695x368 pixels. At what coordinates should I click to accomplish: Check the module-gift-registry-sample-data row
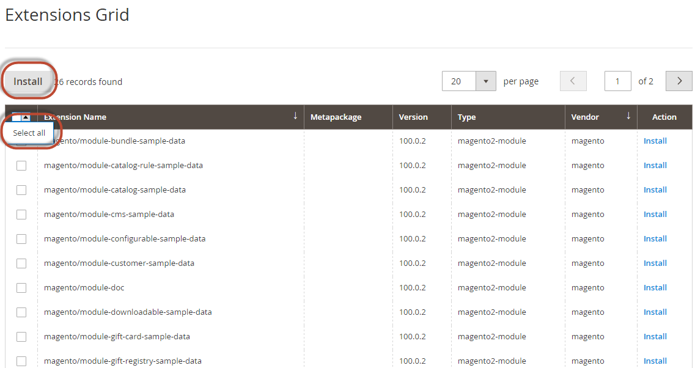[21, 361]
